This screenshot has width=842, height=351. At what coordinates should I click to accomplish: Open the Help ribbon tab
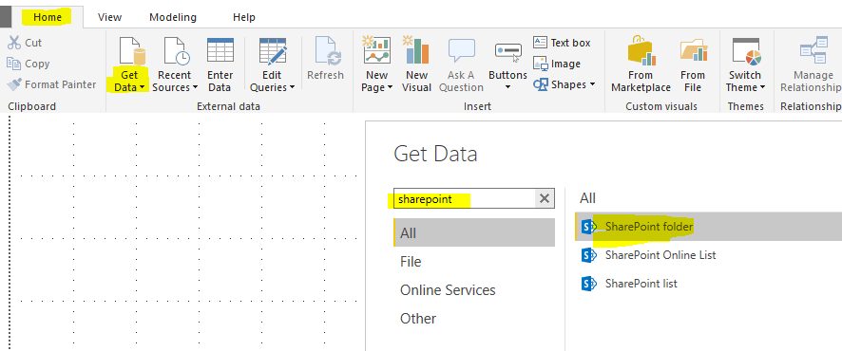244,17
